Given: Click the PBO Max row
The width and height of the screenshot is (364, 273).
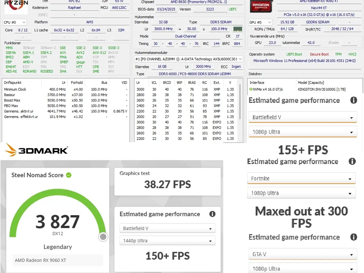Looking at the screenshot, I should click(x=66, y=106).
